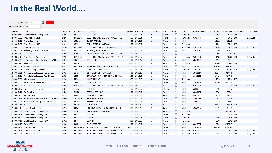Toggle Back order checkbox for Nelson Lumber Company row
Viewport: 272px width, 153px height.
pos(176,111)
